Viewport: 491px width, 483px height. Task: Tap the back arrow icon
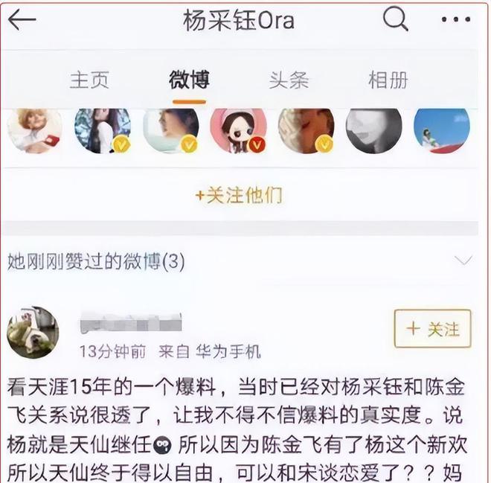tap(22, 20)
